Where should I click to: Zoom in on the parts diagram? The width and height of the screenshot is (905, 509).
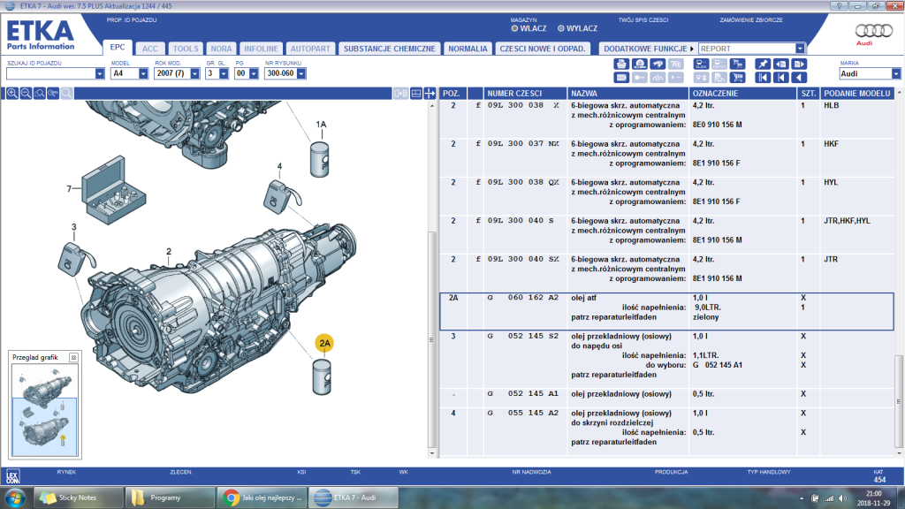pyautogui.click(x=11, y=94)
